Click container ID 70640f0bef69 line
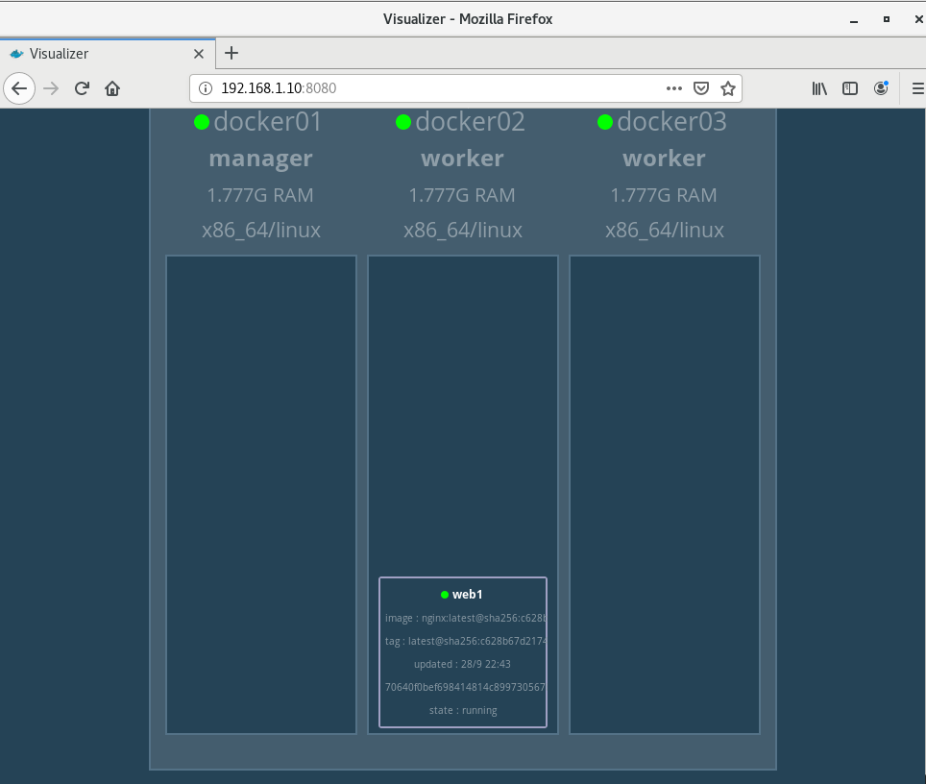The image size is (926, 784). click(465, 687)
